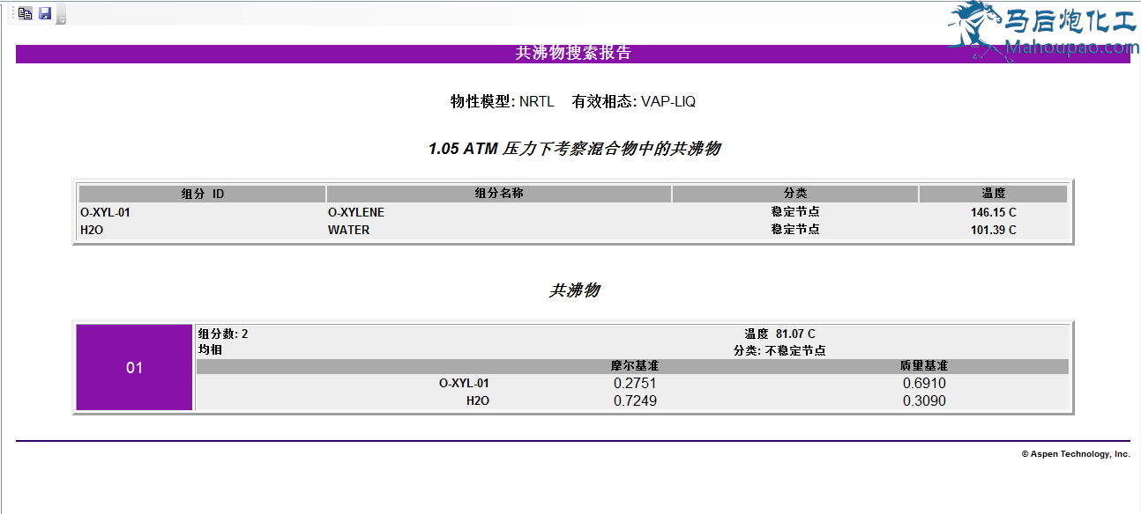This screenshot has width=1141, height=514.
Task: Click the Aspen Technology copyright text
Action: pos(1075,454)
